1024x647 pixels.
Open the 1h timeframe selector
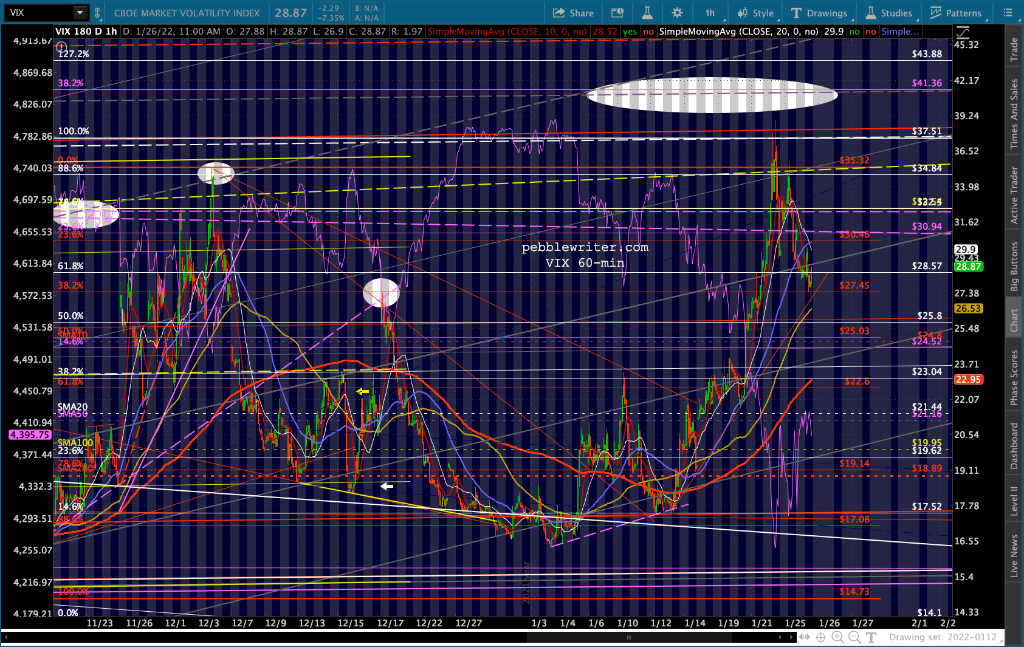click(710, 13)
